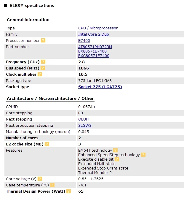Screen dimensions: 184x198
Task: Click help icon beside Frequency (GHz)
Action: [x=43, y=62]
